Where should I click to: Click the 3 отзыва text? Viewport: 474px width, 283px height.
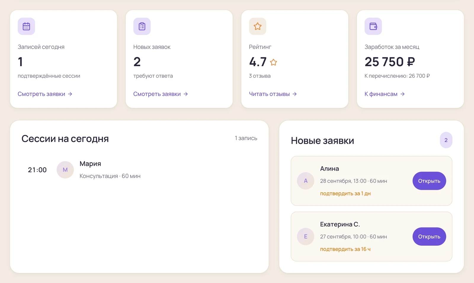pyautogui.click(x=260, y=76)
